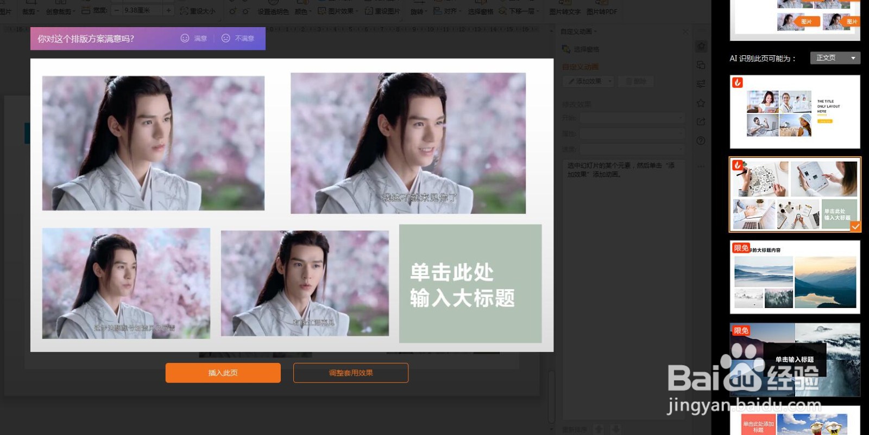Click the slide transition icon in side strip
The height and width of the screenshot is (435, 869).
tap(701, 65)
